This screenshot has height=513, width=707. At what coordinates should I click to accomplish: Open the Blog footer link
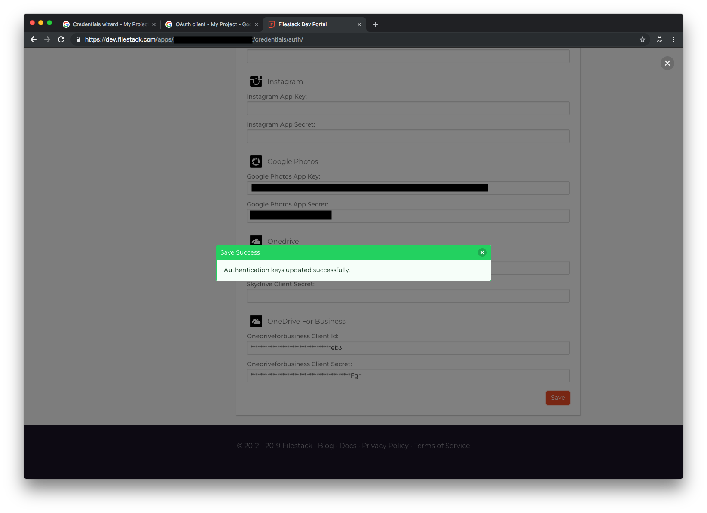[326, 446]
